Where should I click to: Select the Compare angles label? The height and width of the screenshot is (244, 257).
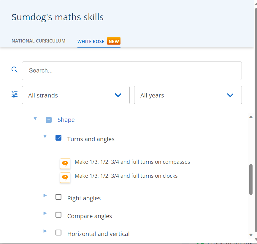click(x=90, y=216)
